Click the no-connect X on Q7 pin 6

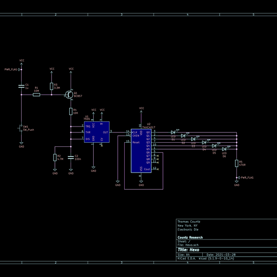click(158, 156)
